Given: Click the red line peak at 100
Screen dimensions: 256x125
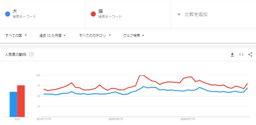Looking at the screenshot, I should click(141, 75).
